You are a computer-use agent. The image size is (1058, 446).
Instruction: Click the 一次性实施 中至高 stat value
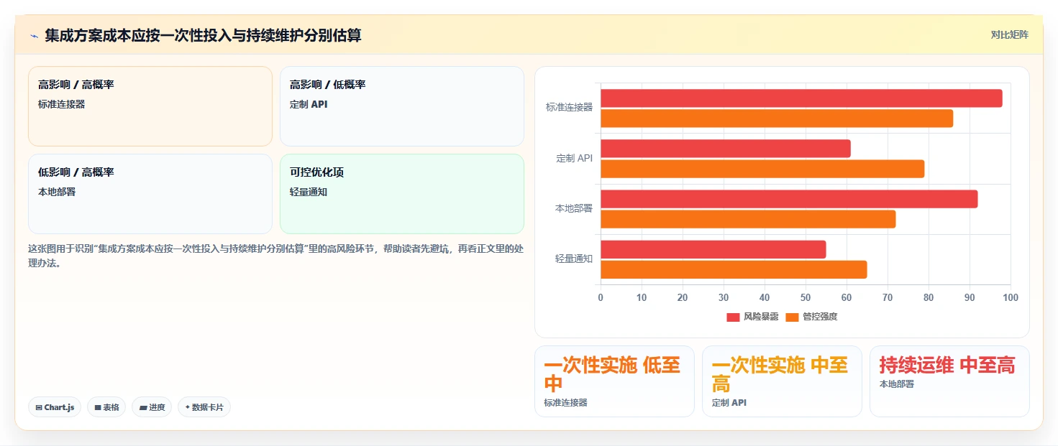tap(780, 374)
